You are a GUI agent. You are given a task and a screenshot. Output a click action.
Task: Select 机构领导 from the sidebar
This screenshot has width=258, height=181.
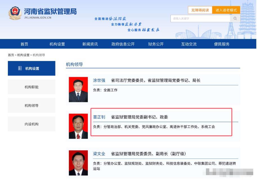point(32,105)
